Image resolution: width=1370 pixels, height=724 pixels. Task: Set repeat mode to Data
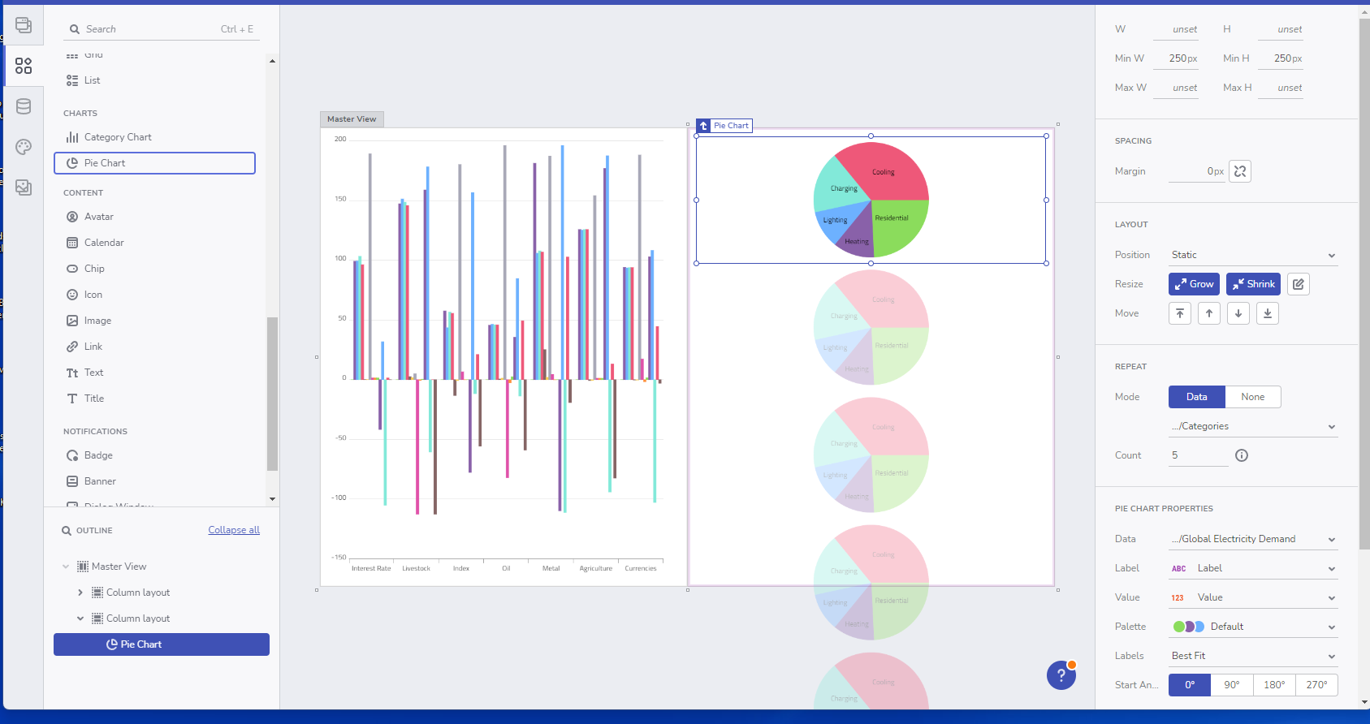(x=1197, y=397)
